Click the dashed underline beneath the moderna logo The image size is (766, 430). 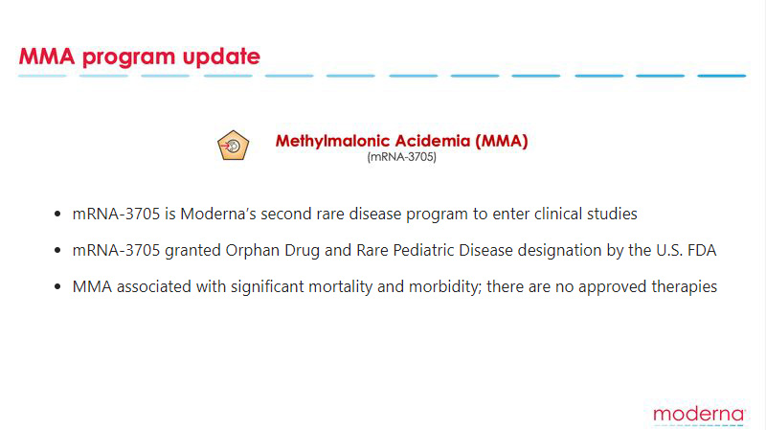pyautogui.click(x=699, y=425)
